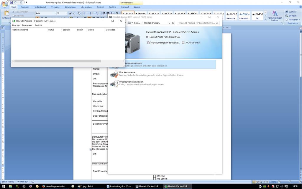Open Windows Start menu
This screenshot has width=302, height=189.
3,187
